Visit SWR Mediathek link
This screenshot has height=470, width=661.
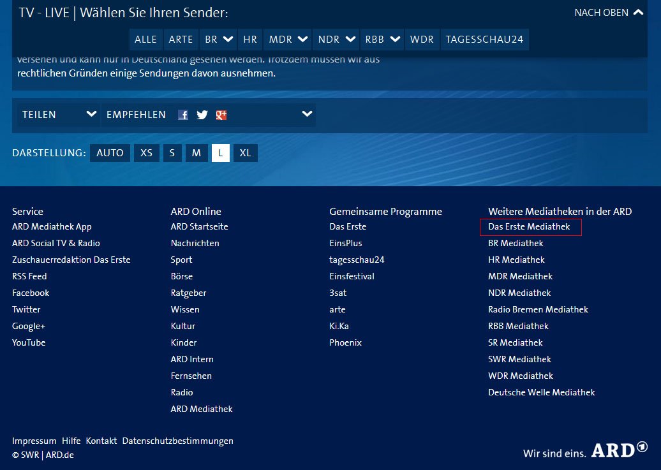tap(520, 359)
